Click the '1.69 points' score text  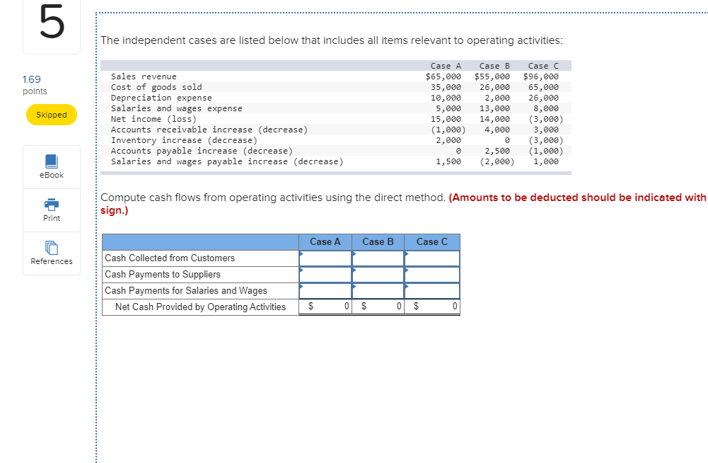[x=35, y=85]
